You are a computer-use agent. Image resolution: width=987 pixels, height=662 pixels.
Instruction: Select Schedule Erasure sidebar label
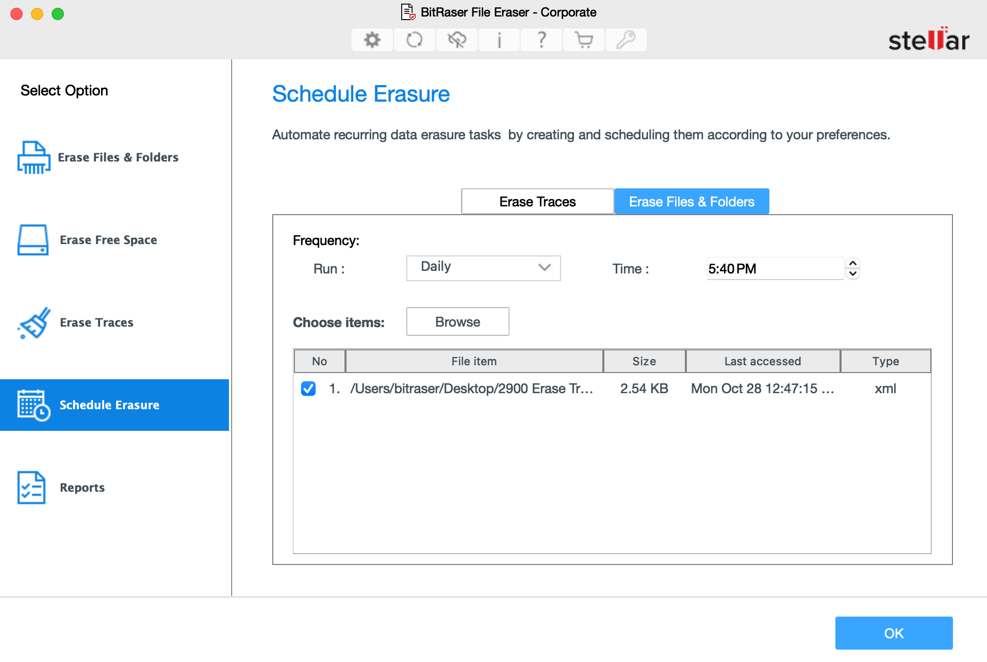[109, 405]
